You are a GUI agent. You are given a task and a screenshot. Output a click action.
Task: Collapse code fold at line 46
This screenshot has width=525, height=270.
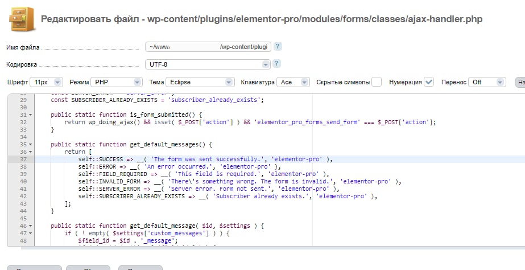(31, 226)
